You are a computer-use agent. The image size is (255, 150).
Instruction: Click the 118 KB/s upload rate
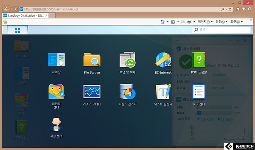[x=205, y=119]
